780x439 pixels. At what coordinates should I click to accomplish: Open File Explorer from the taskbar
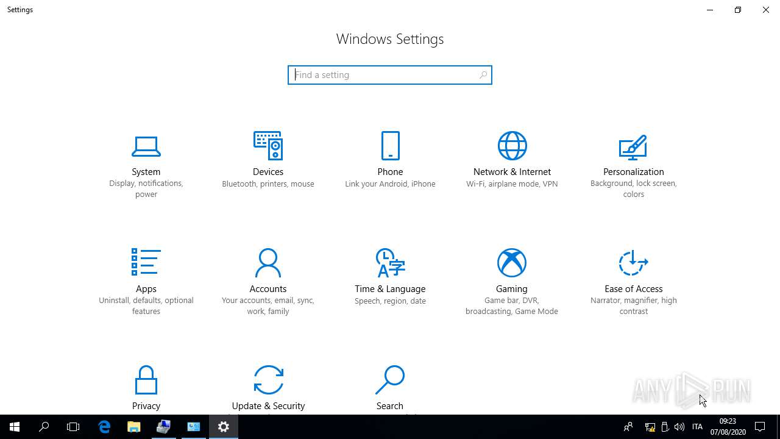133,427
